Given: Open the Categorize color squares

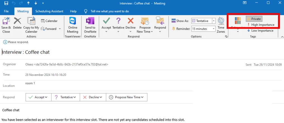Looking at the screenshot, I should [x=238, y=21].
